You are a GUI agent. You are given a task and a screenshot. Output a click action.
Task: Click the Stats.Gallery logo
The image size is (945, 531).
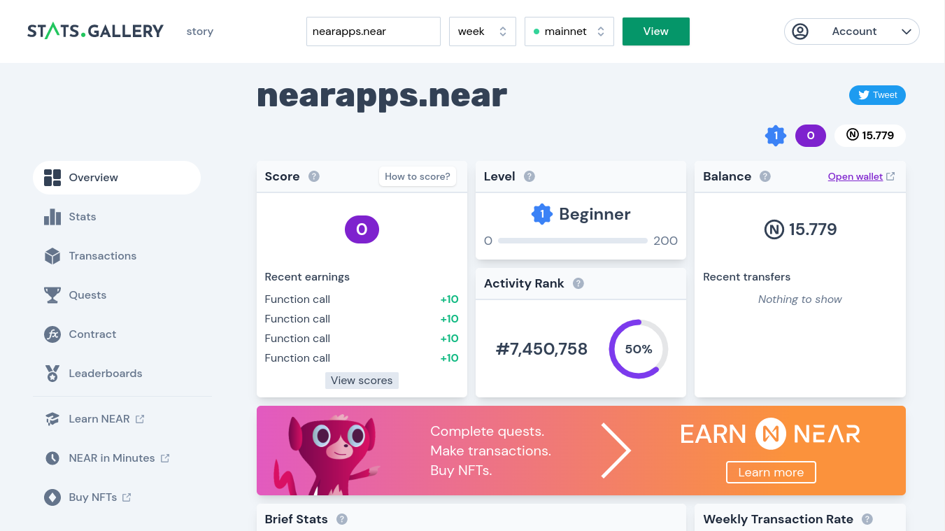(95, 31)
